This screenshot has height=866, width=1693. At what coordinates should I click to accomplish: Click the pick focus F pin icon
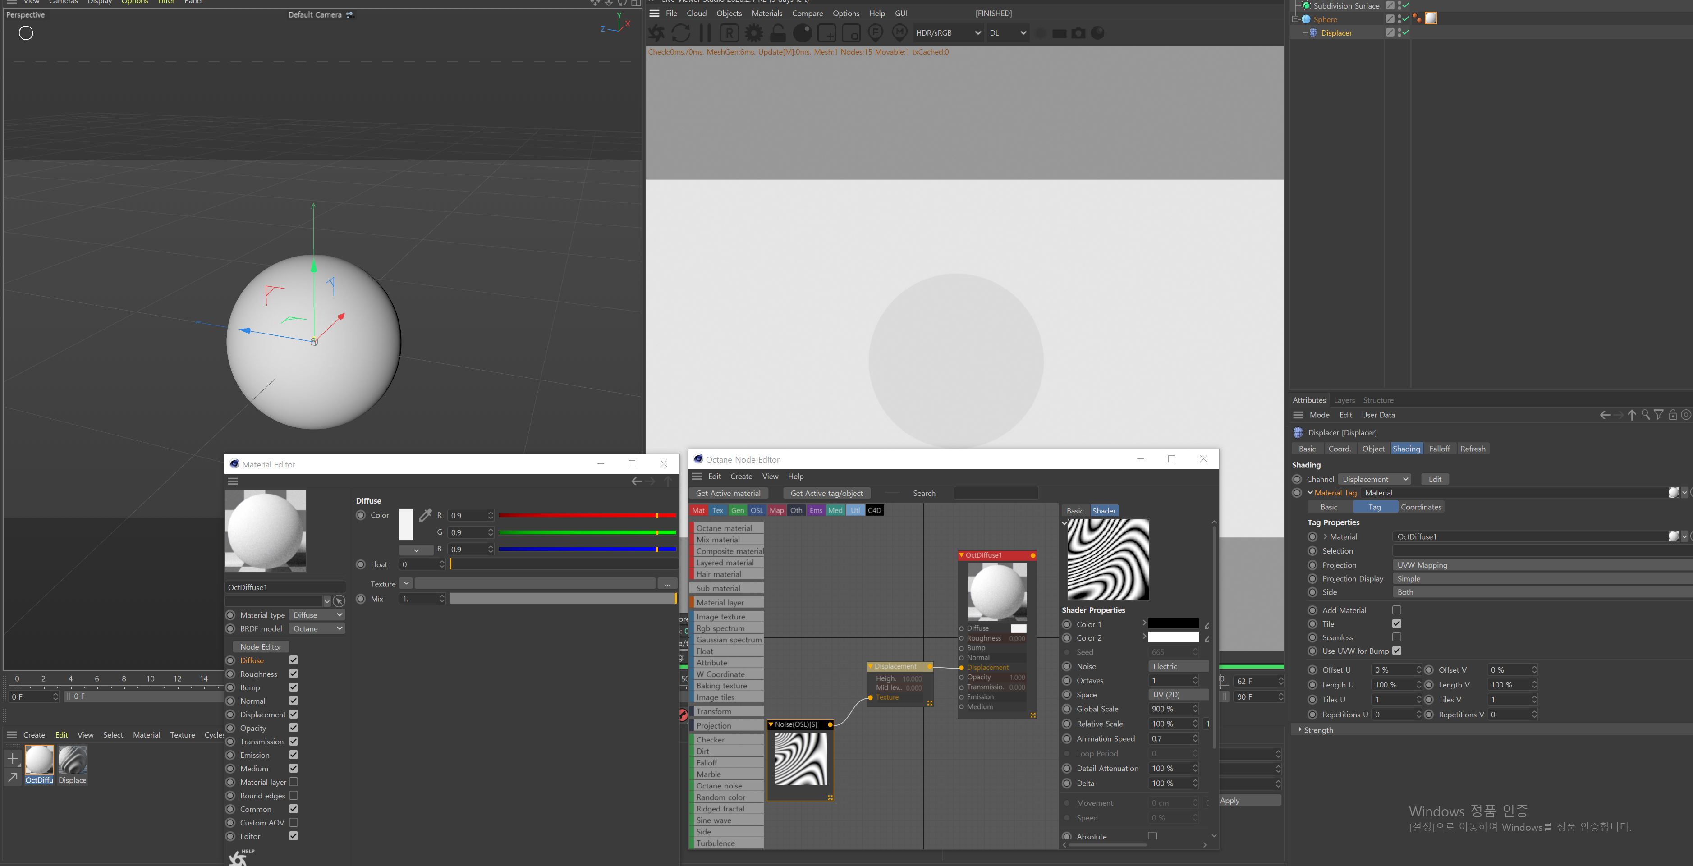[x=876, y=33]
